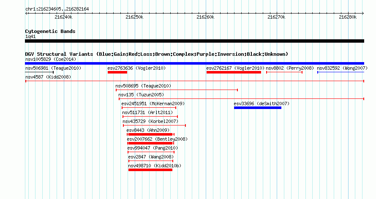The height and width of the screenshot is (199, 376).
Task: Click the left arrowhead of the ruler
Action: pos(26,14)
